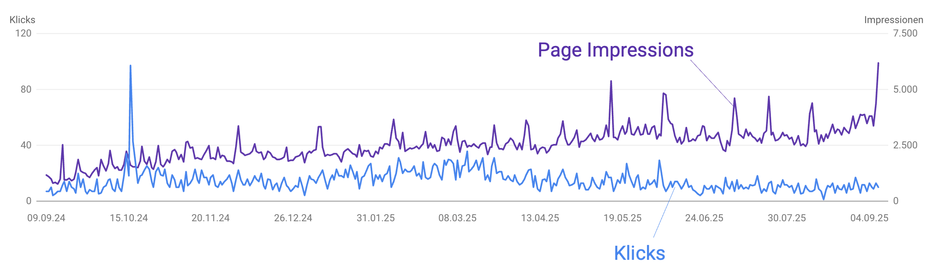Select the 04.09.25 date label
The height and width of the screenshot is (277, 930).
(x=869, y=218)
